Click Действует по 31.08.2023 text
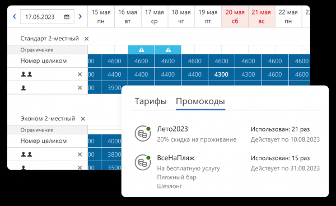336x206 pixels. point(285,168)
